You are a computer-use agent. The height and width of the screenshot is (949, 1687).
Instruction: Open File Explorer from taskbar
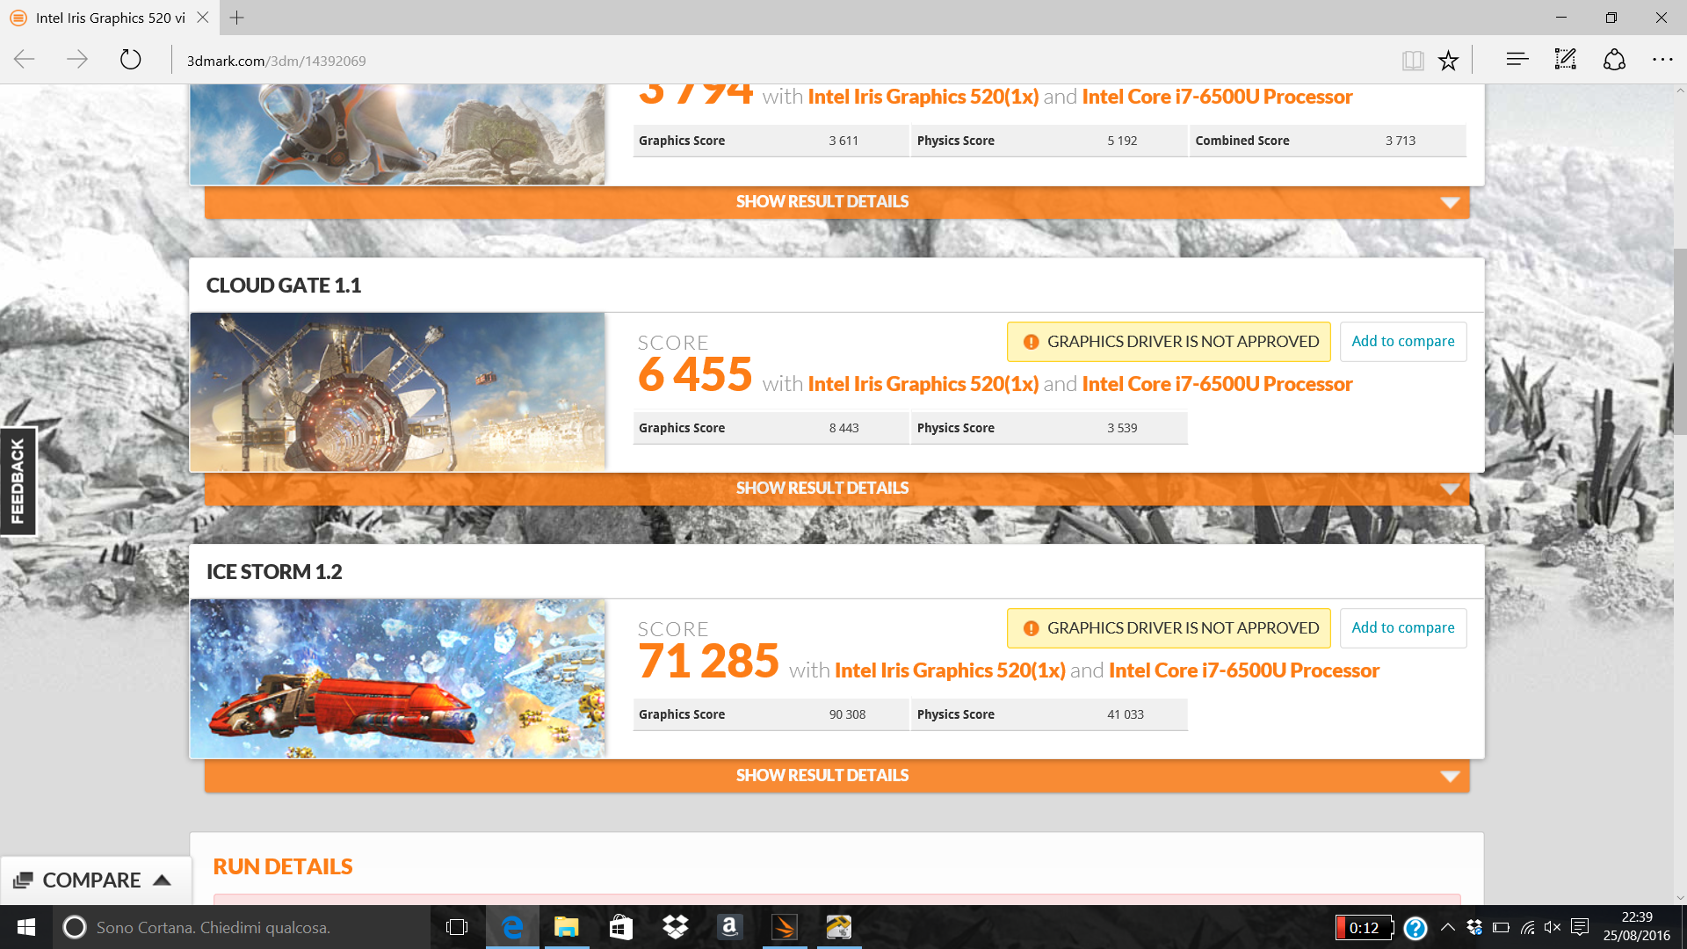pos(567,927)
